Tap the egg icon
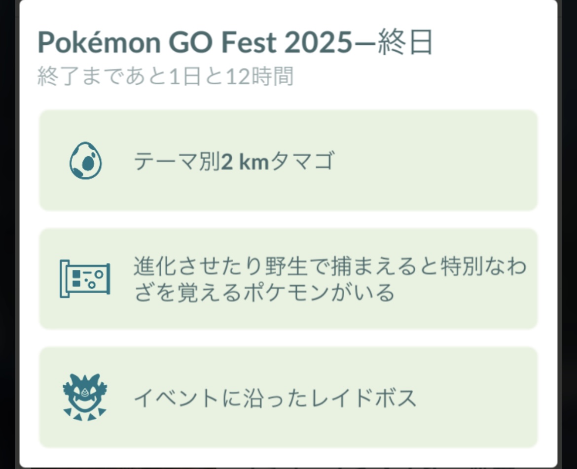 click(x=86, y=161)
